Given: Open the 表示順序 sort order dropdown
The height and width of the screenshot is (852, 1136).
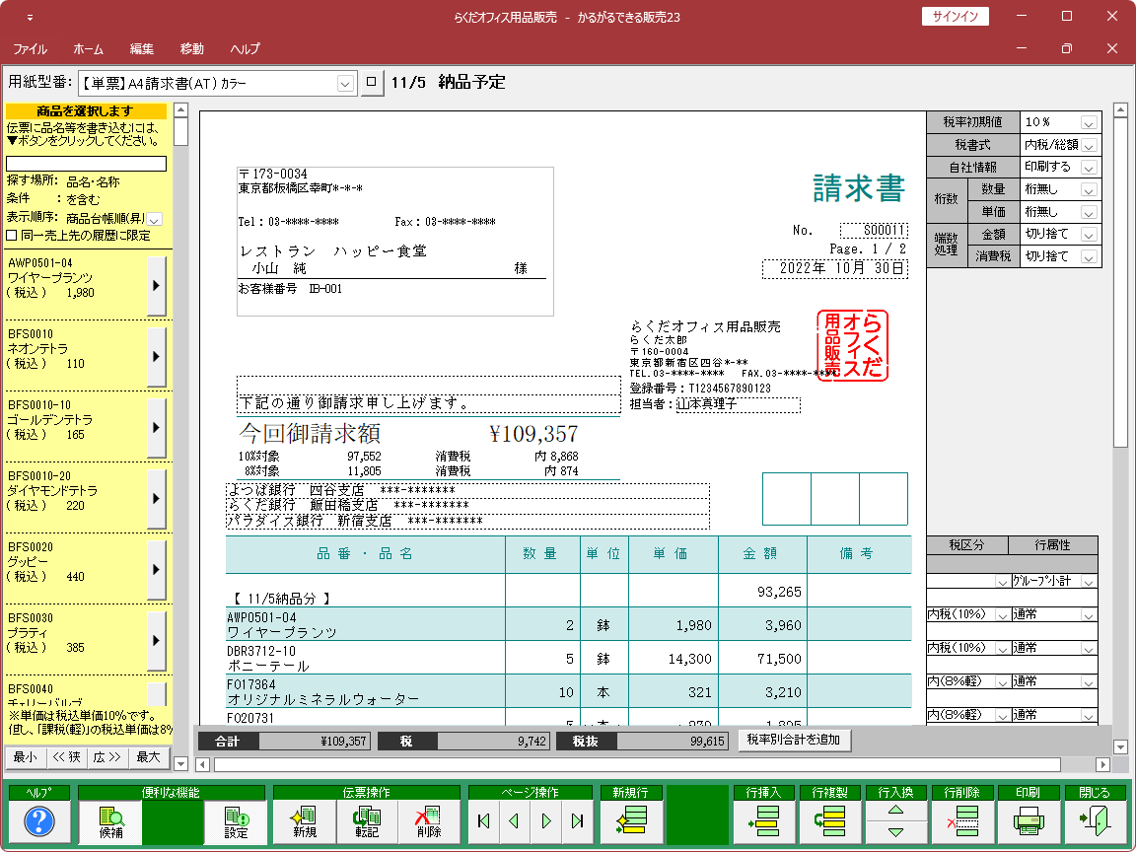Looking at the screenshot, I should [155, 219].
